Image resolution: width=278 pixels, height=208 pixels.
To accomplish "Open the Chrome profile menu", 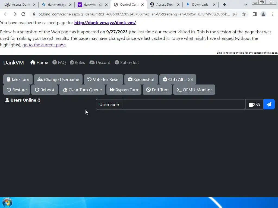I will tap(263, 14).
